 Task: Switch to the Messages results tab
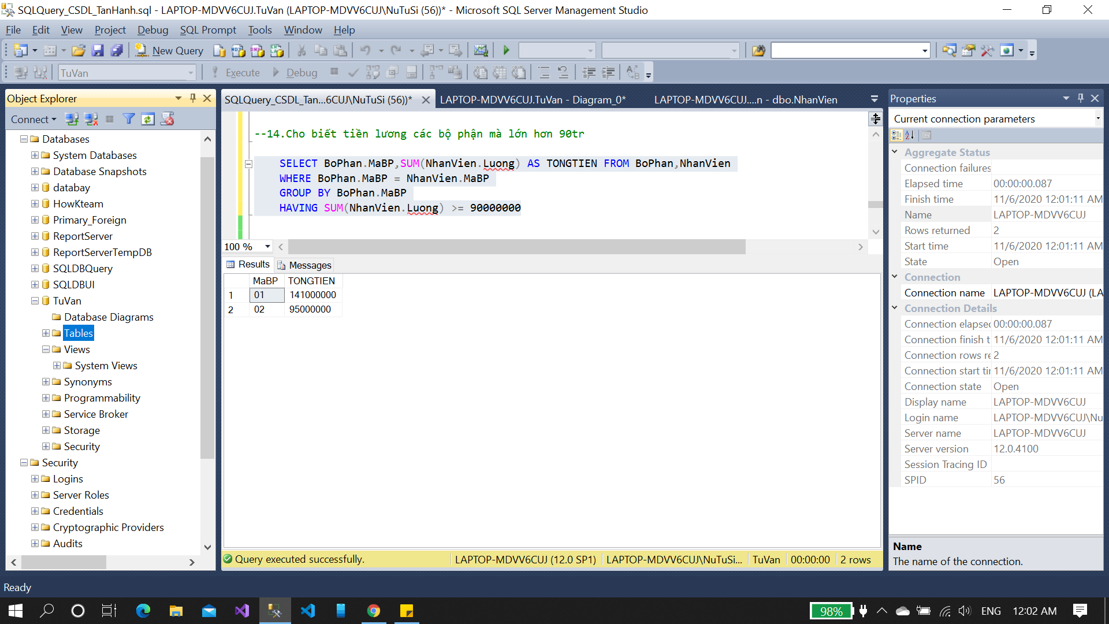[x=304, y=265]
